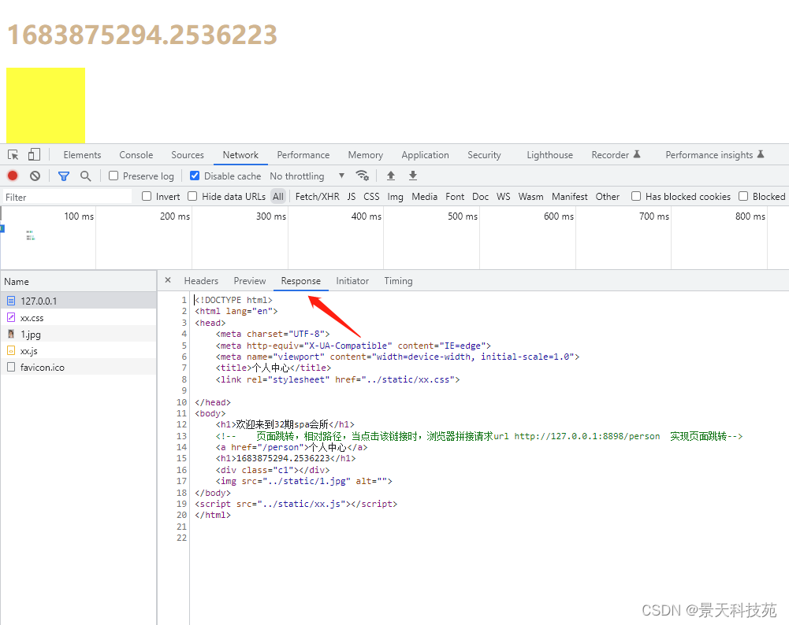Open the Security tab
Viewport: 789px width, 625px height.
coord(484,155)
